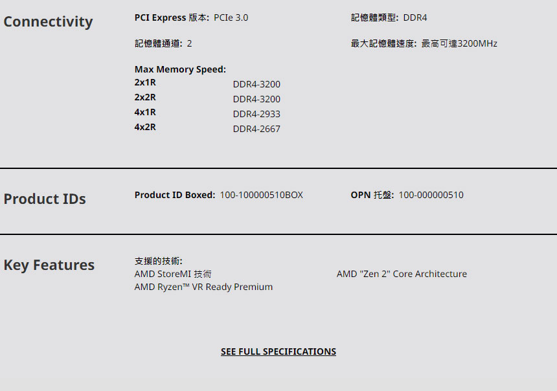Click the 2x2R row label
The width and height of the screenshot is (557, 391).
coord(145,97)
